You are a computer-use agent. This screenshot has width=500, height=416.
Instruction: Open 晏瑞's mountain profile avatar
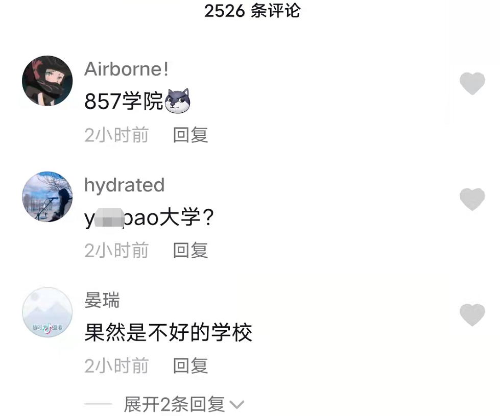(47, 312)
